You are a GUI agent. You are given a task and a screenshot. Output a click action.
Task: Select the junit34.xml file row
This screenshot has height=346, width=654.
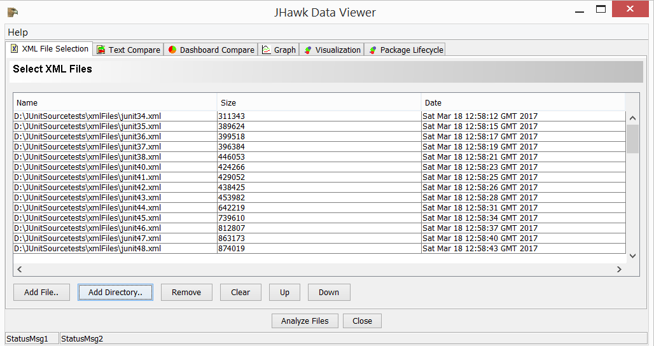click(319, 116)
